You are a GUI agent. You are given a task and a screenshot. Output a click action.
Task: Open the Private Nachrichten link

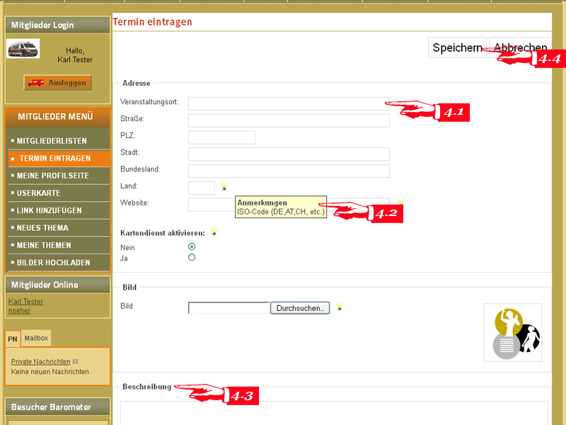pyautogui.click(x=40, y=361)
